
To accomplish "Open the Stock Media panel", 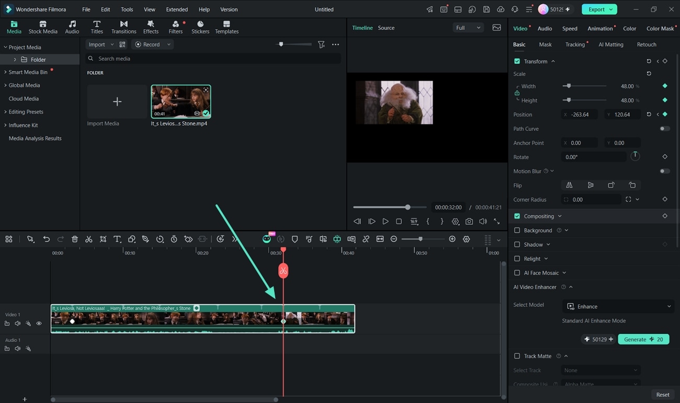I will tap(43, 27).
